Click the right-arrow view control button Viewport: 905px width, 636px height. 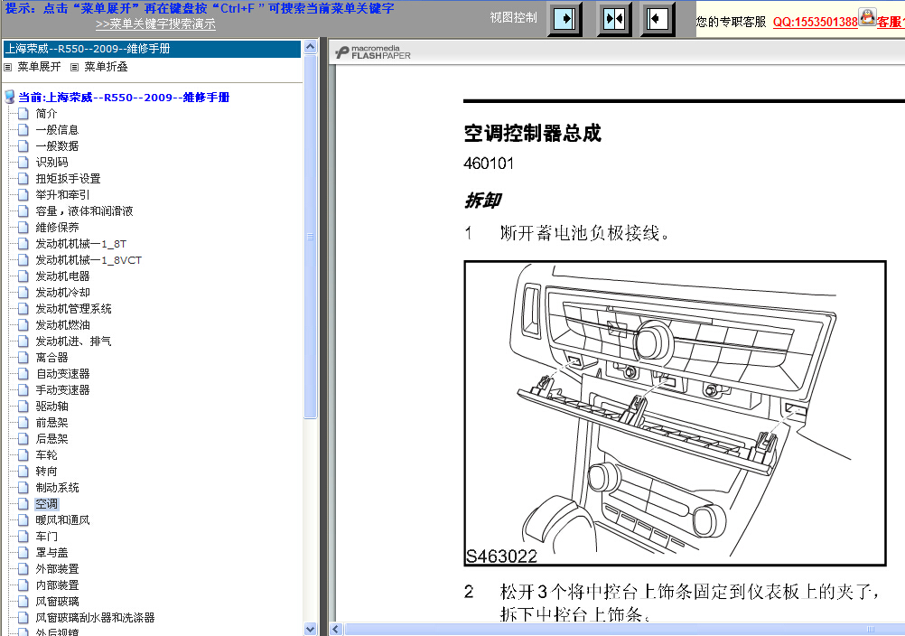click(x=564, y=19)
